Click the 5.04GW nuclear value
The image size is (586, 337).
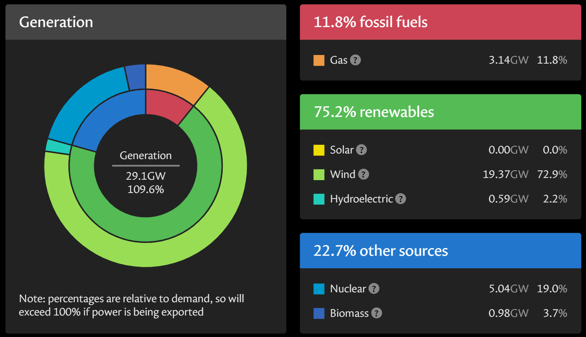(x=509, y=289)
